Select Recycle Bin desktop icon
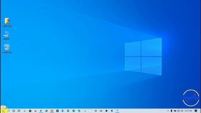 7,48
